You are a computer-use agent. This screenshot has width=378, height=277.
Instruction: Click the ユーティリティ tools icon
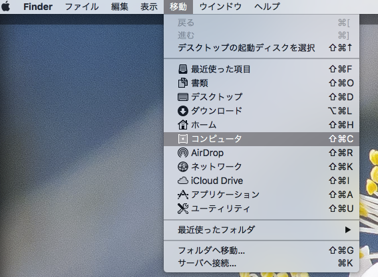click(x=183, y=209)
